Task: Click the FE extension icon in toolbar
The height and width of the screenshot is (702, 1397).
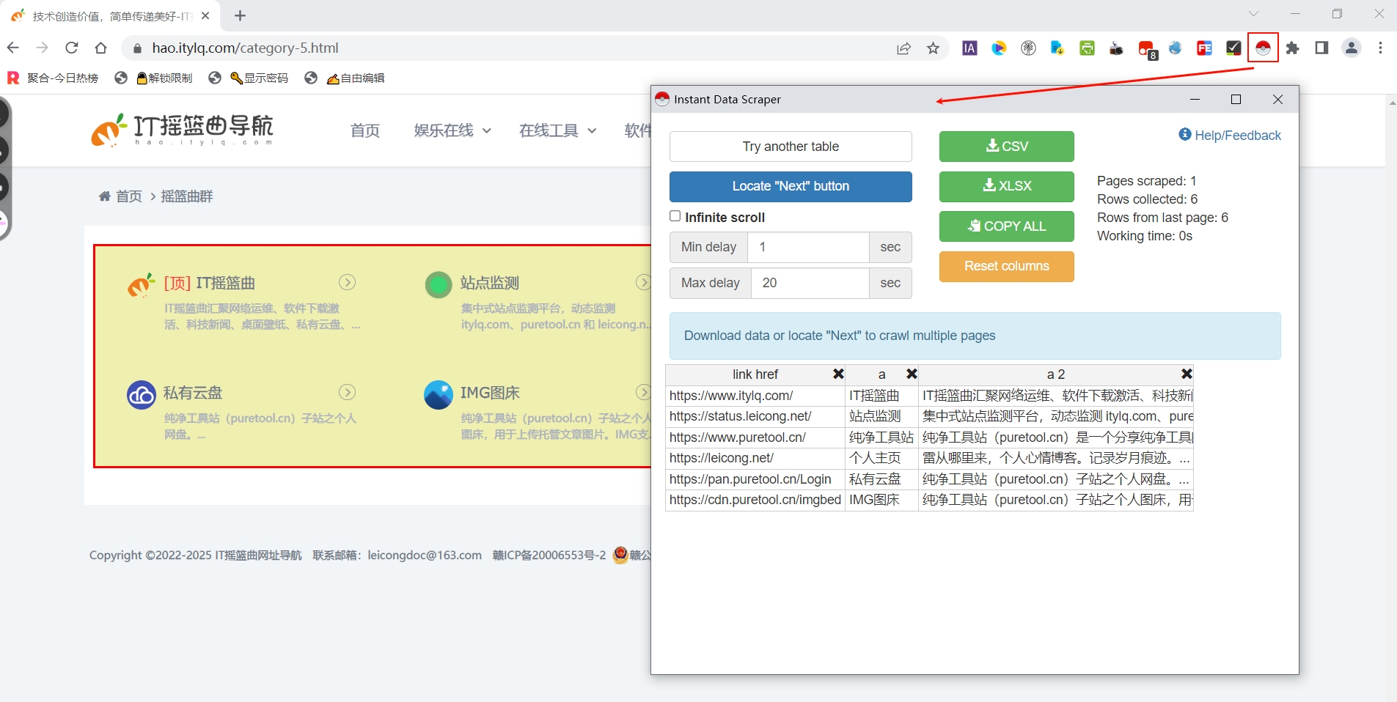Action: pos(1203,48)
